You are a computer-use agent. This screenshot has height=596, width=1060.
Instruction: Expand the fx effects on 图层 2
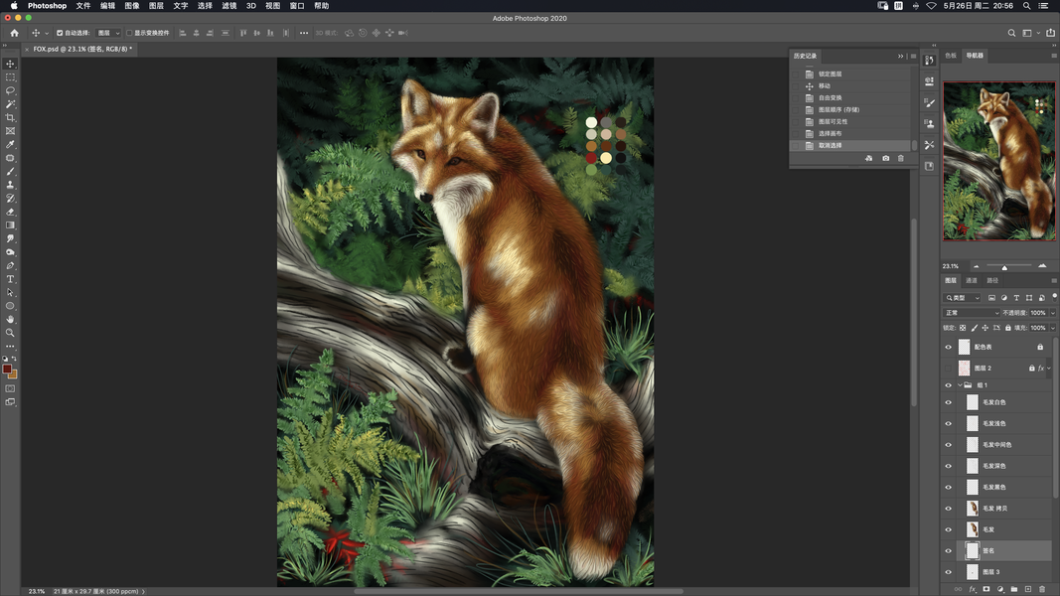click(x=1049, y=369)
